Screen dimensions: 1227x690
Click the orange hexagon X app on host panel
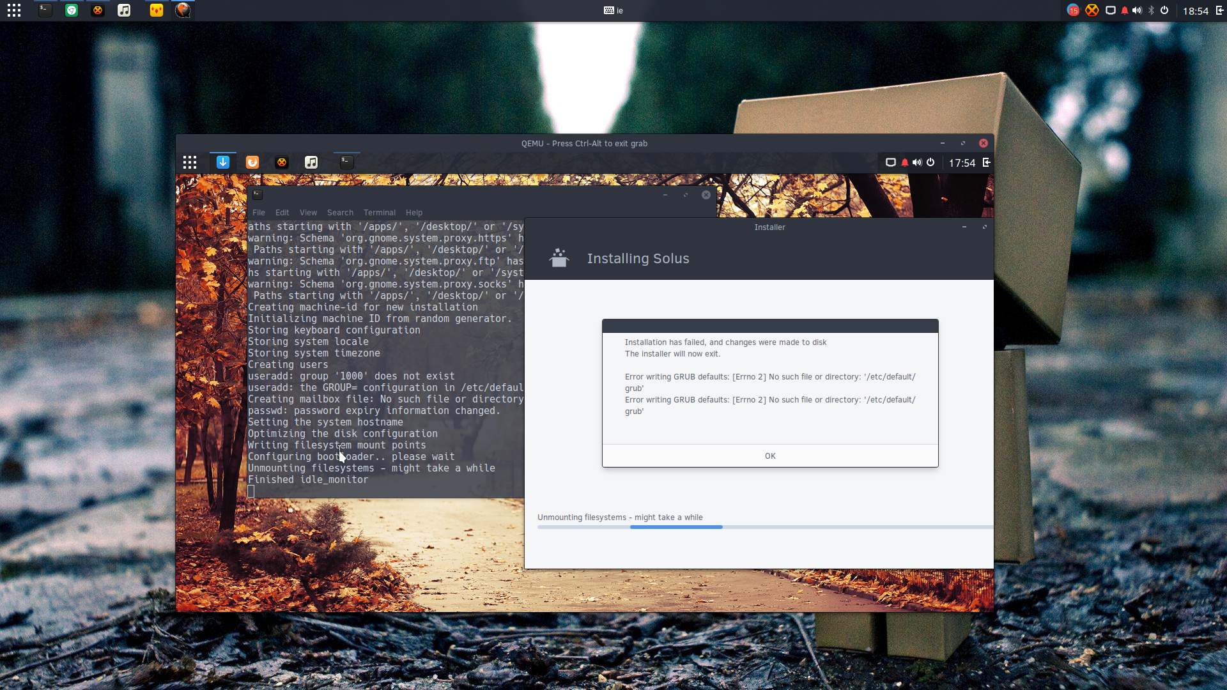(x=98, y=10)
